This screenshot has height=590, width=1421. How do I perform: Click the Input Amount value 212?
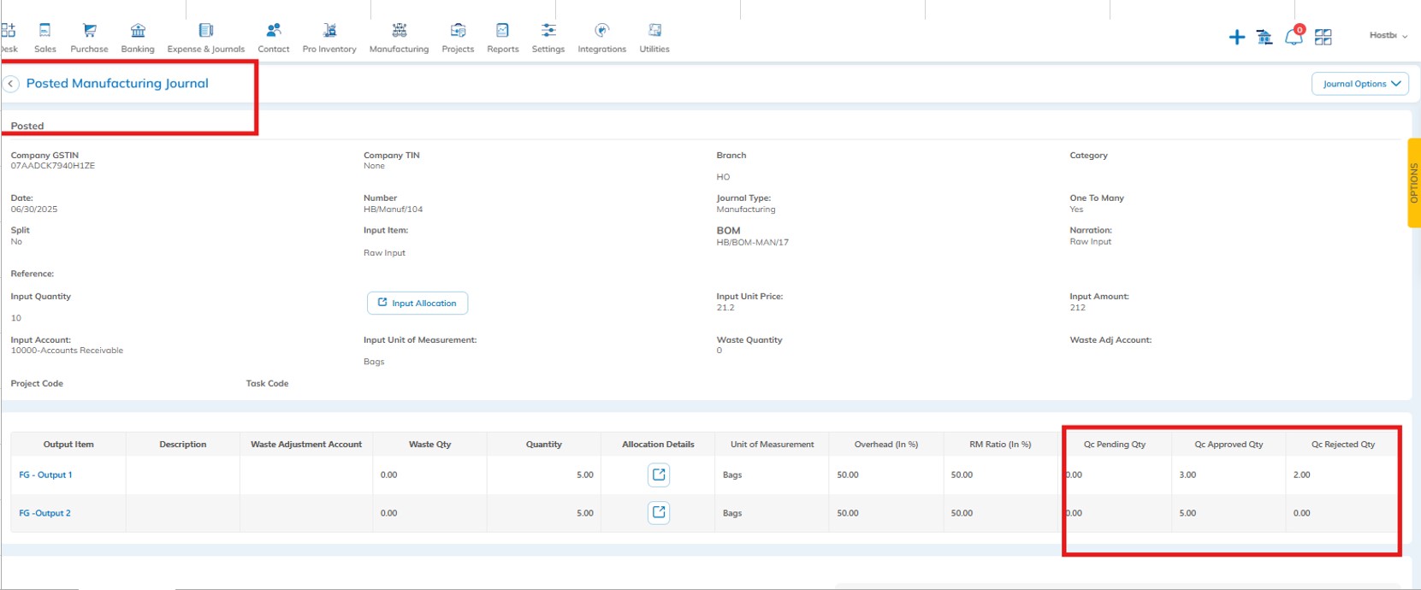(1077, 307)
